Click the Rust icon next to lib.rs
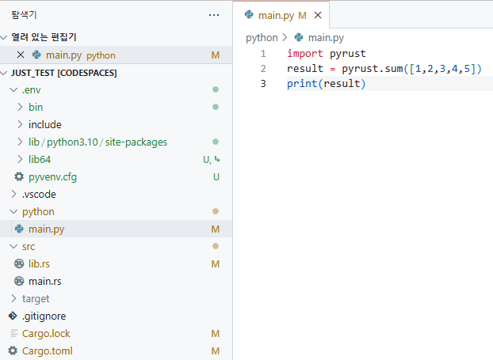The height and width of the screenshot is (360, 493). [x=19, y=263]
